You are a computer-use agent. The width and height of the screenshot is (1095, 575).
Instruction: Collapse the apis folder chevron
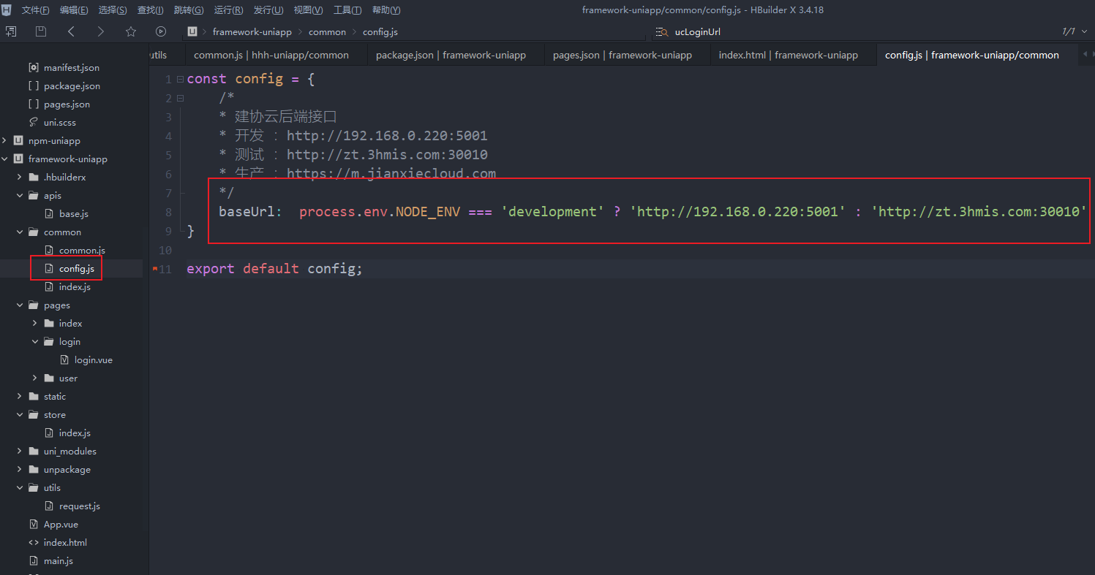[19, 195]
